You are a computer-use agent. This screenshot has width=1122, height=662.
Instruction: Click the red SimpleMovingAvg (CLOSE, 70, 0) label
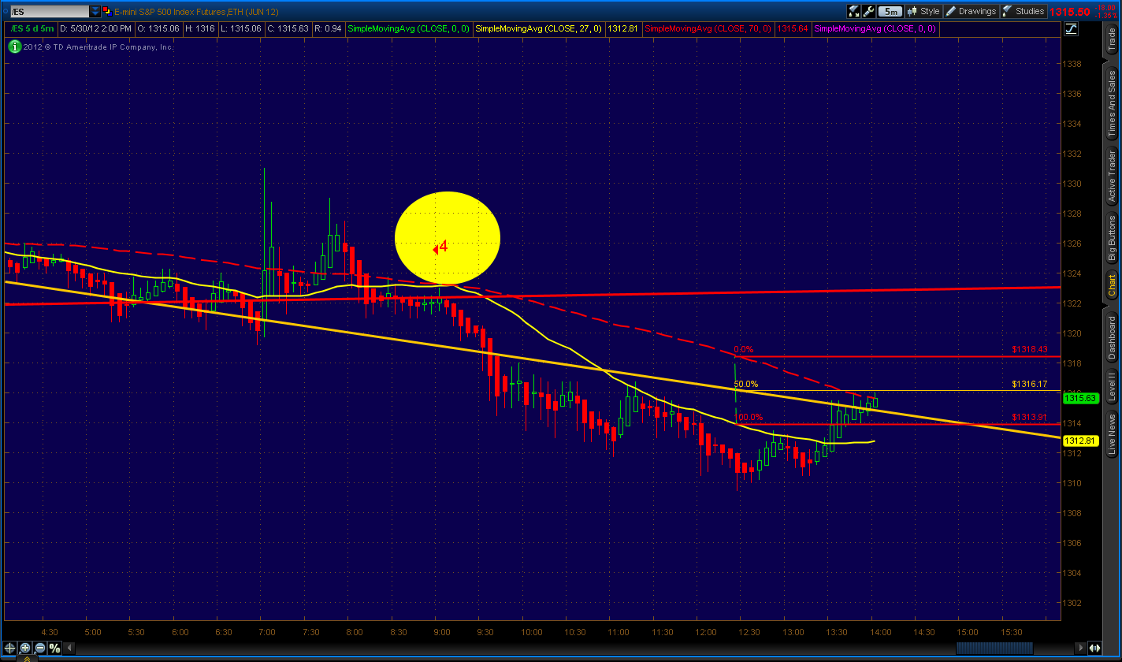[708, 28]
